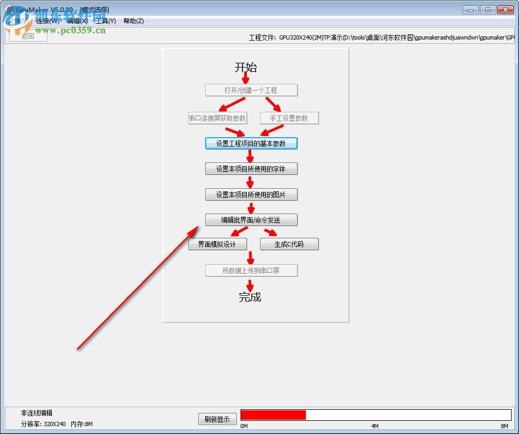Click the memory usage progress bar
This screenshot has height=434, width=519.
coord(374,414)
